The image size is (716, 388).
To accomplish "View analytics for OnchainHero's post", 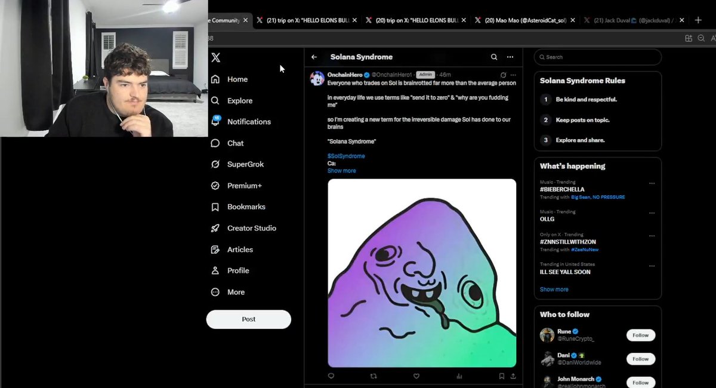I will (459, 376).
